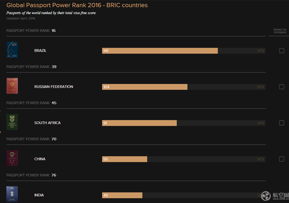This screenshot has height=203, width=289.
Task: Open the India country link
Action: tap(39, 195)
